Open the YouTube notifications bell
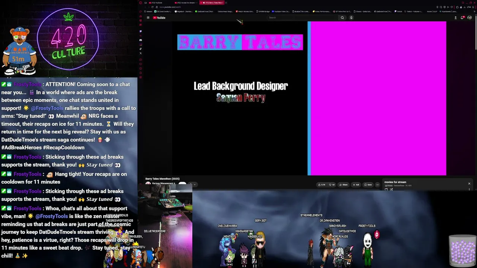The height and width of the screenshot is (268, 477). coord(462,17)
